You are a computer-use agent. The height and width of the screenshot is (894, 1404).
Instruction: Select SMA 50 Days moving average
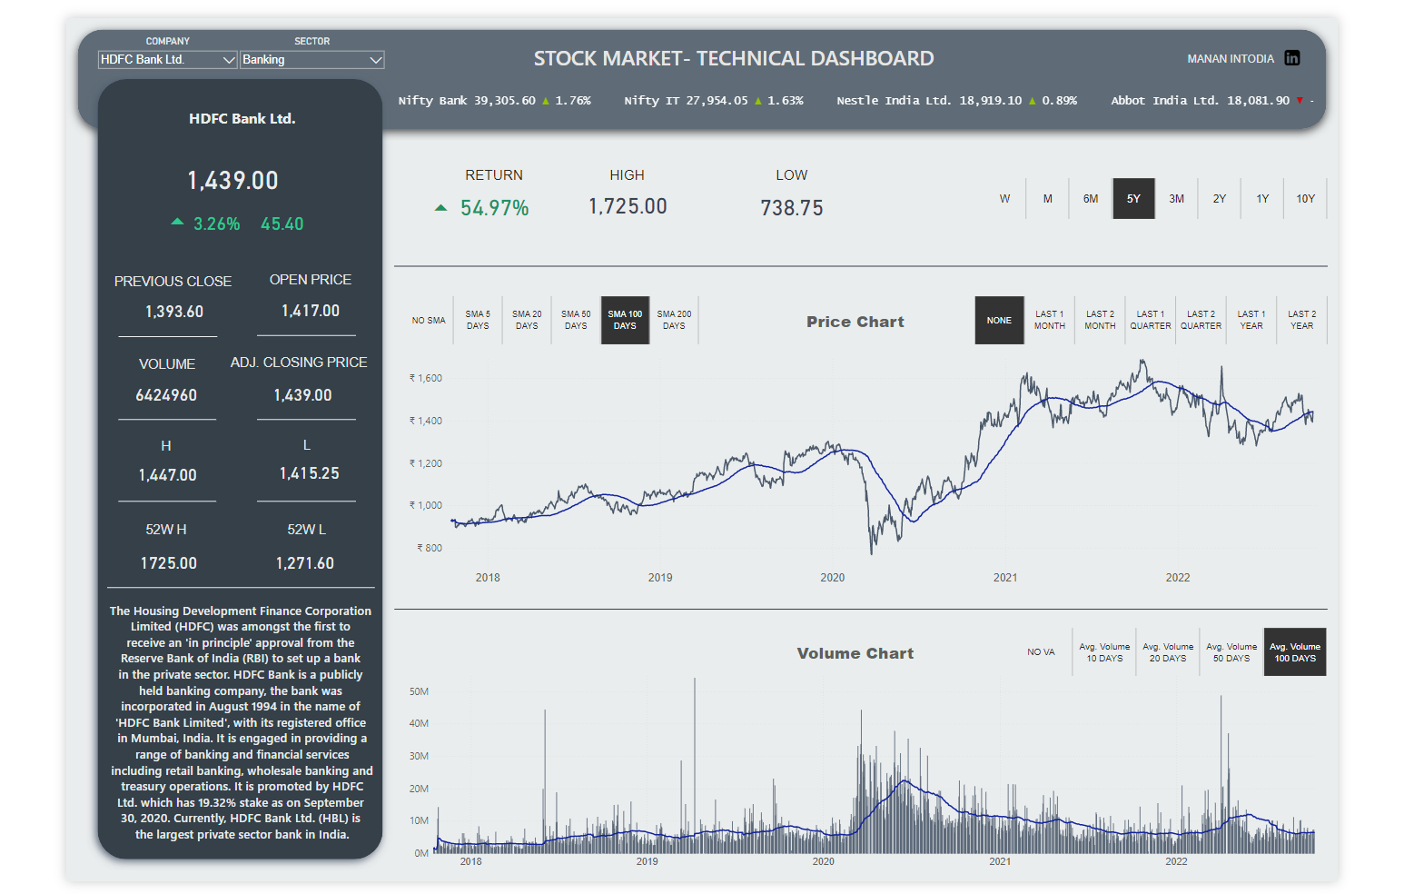click(576, 320)
